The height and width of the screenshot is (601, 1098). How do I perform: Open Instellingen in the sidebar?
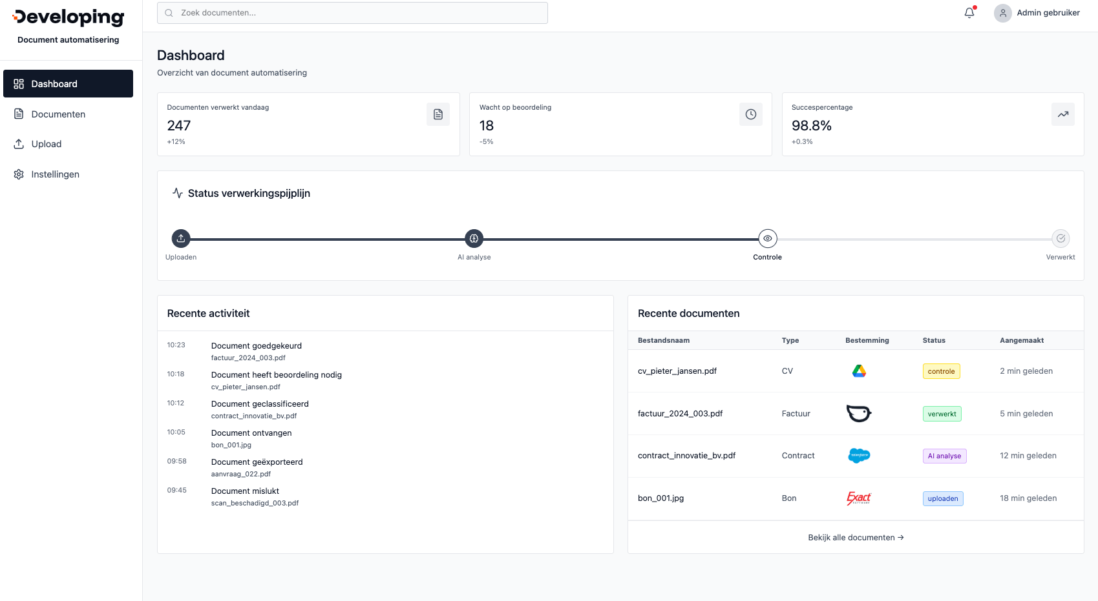(x=55, y=174)
